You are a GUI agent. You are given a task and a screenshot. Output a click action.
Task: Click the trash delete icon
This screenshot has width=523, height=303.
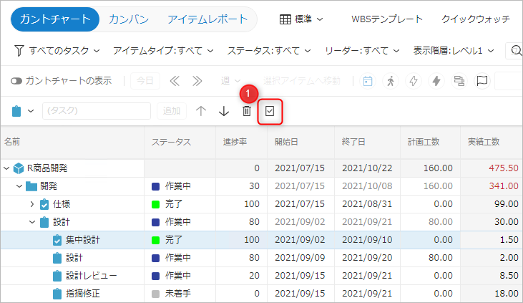click(x=246, y=111)
